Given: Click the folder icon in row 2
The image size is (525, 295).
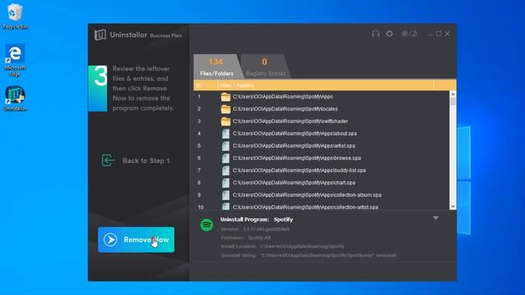Looking at the screenshot, I should 226,109.
